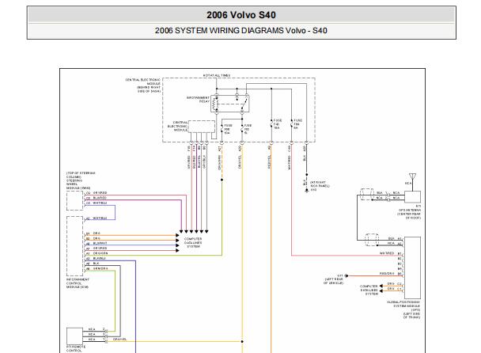Click the GPS antenna symbol

(413, 177)
